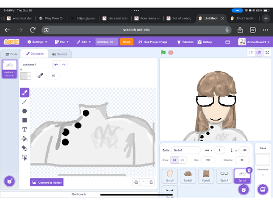
Task: Select the Brush tool
Action: (24, 93)
